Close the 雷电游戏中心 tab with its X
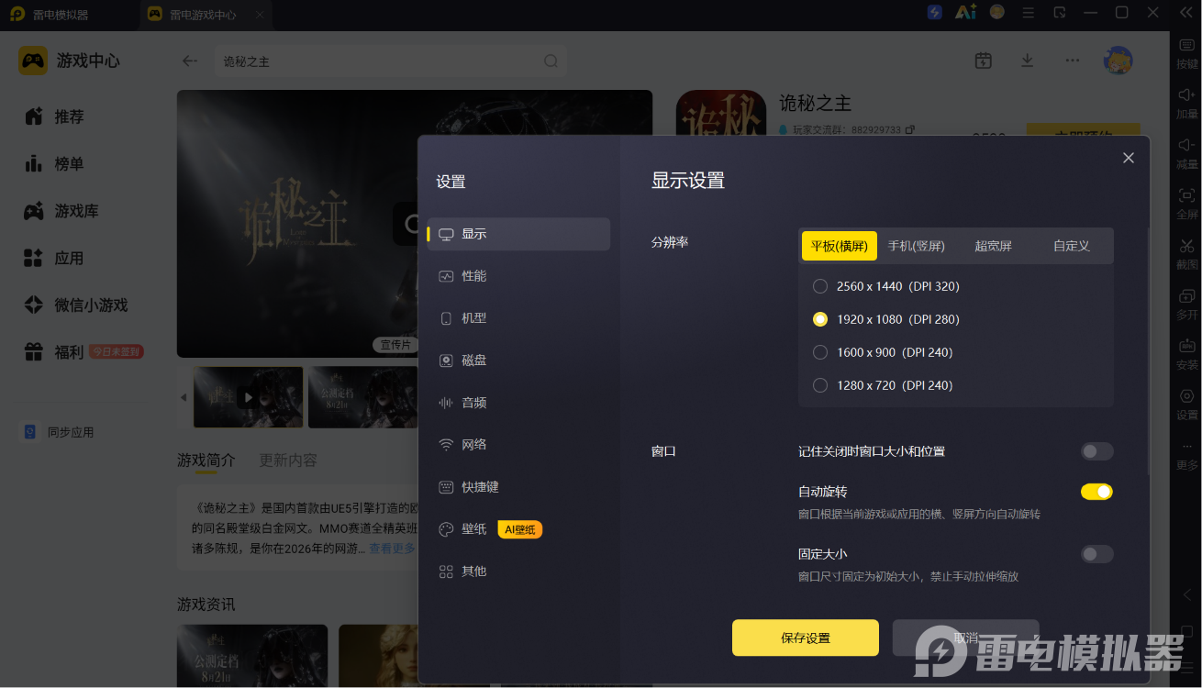 pyautogui.click(x=260, y=15)
